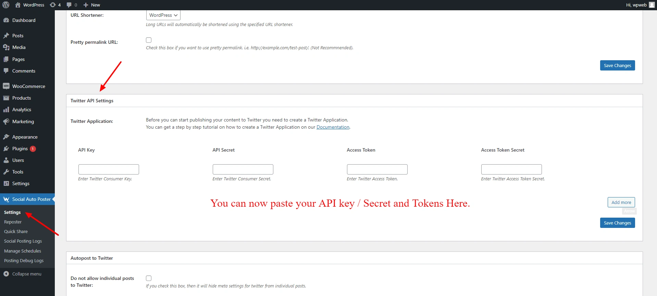Click the Products box icon
This screenshot has height=296, width=657.
[x=6, y=98]
